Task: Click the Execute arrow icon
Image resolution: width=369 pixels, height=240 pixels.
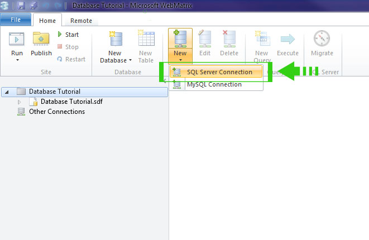Action: [287, 39]
